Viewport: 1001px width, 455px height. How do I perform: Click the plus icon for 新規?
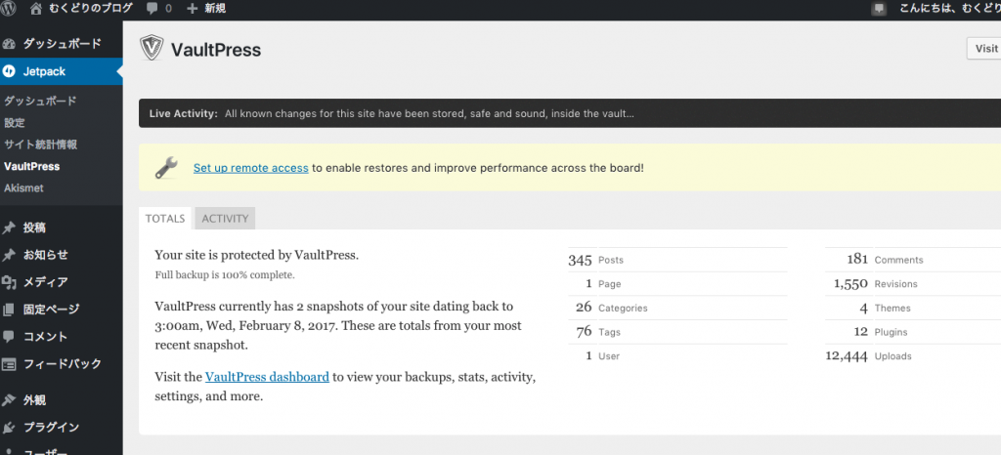coord(193,9)
